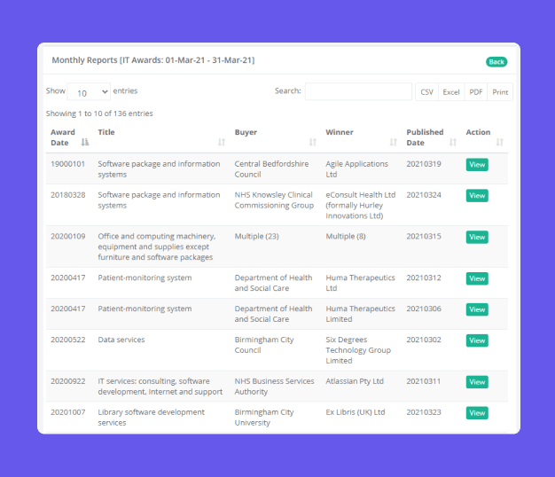View the Ex Libris (UK) Ltd award
Viewport: 555px width, 477px height.
click(477, 413)
